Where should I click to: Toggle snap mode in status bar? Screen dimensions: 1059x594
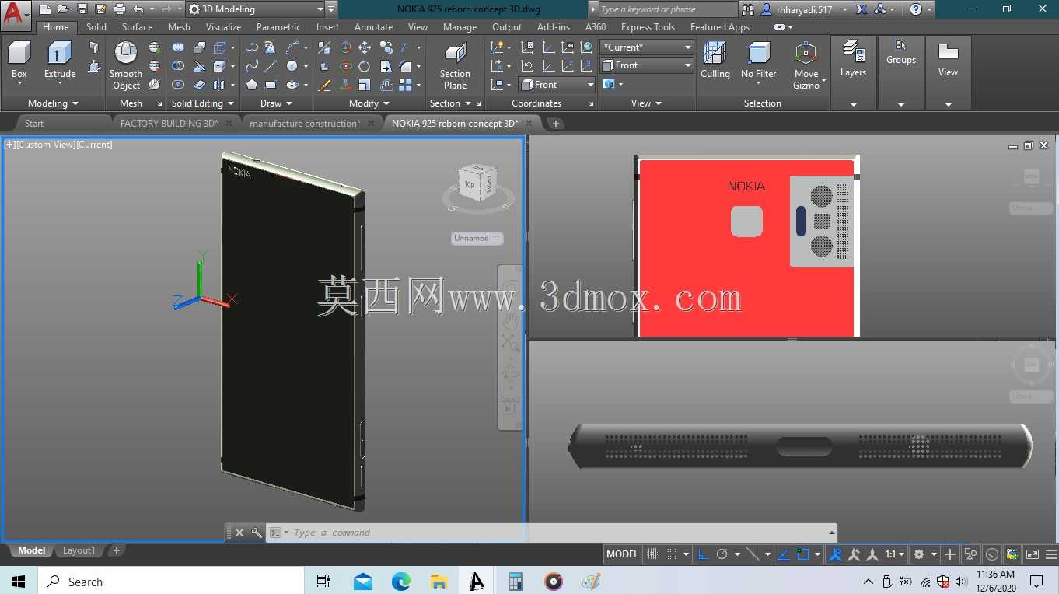671,554
